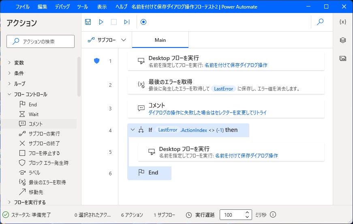The height and width of the screenshot is (224, 353).
Task: Start the recorder circle icon
Action: [143, 22]
